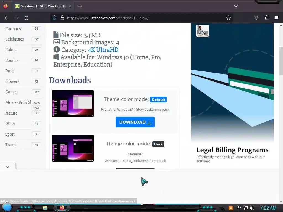
Task: Open File Explorer from the taskbar
Action: pyautogui.click(x=45, y=208)
